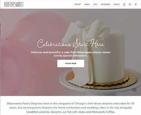Click the Order Now button

[71, 64]
